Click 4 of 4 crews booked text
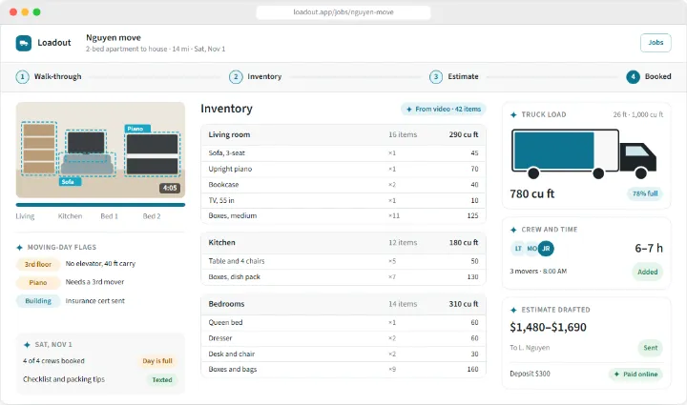 (x=53, y=361)
